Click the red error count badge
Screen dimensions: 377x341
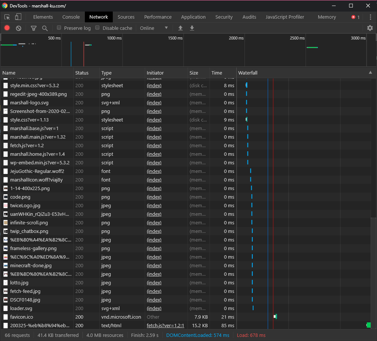[x=355, y=17]
